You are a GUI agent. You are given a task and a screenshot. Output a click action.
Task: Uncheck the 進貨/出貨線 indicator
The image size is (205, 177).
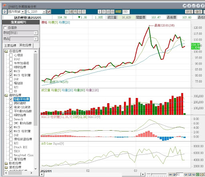click(x=11, y=107)
